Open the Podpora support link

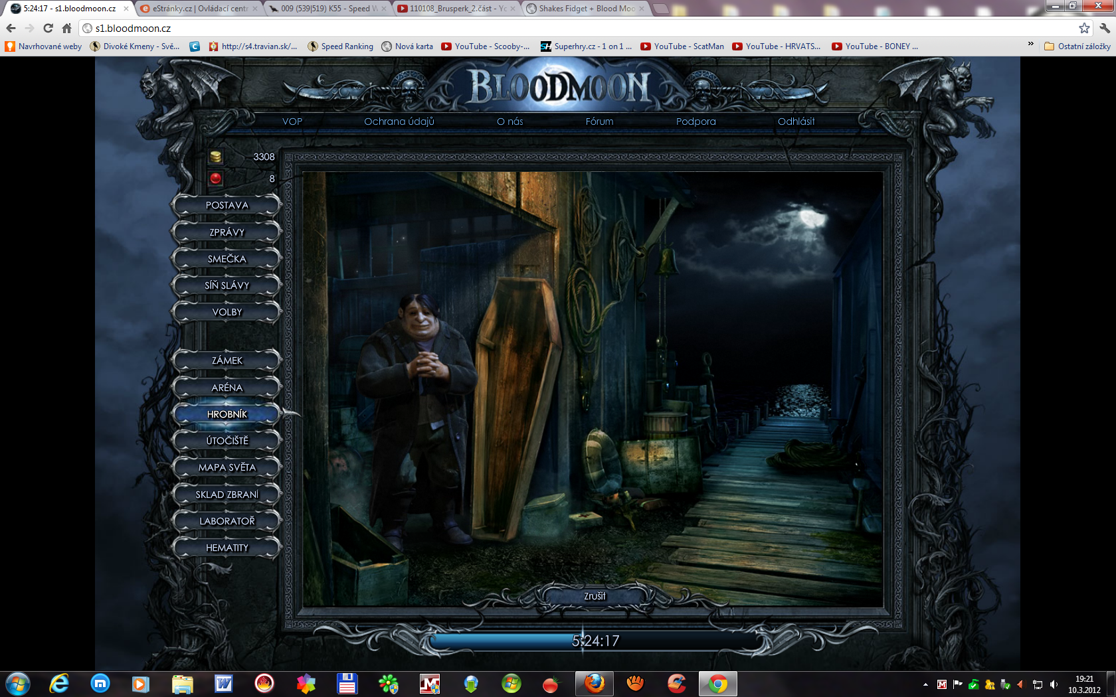696,121
